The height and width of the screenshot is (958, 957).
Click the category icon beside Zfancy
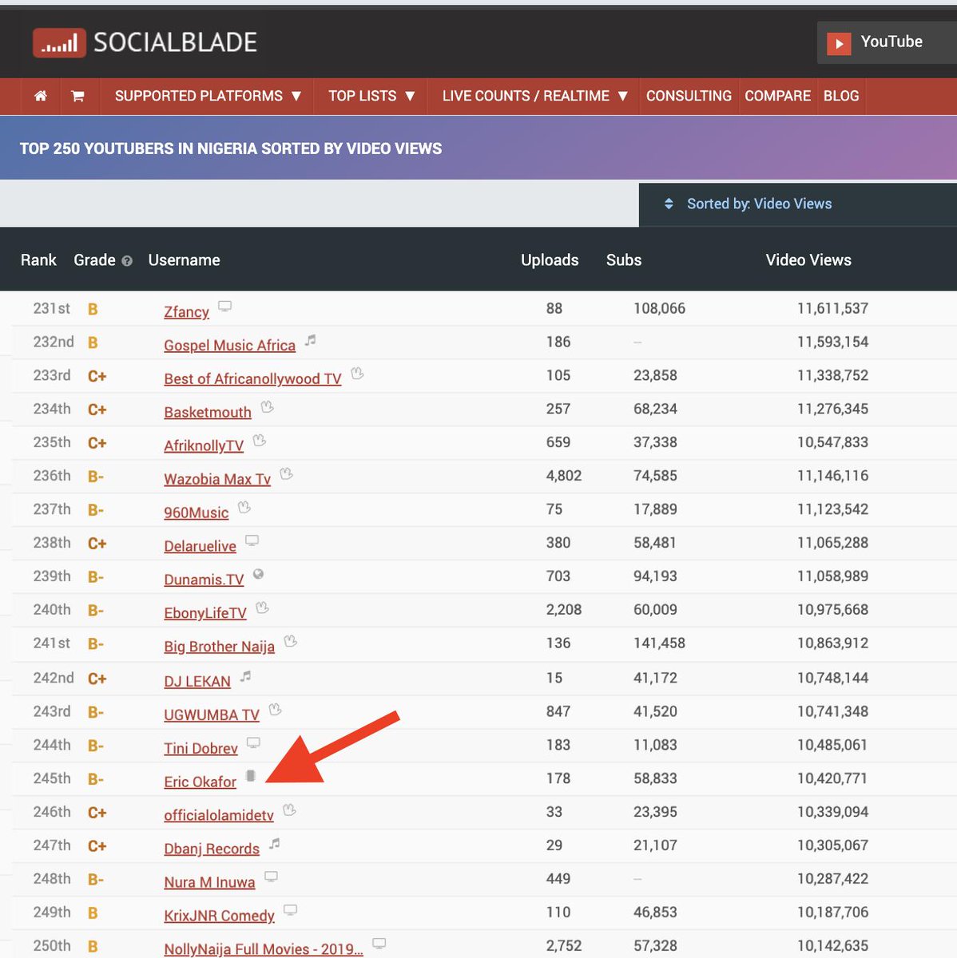[x=225, y=307]
